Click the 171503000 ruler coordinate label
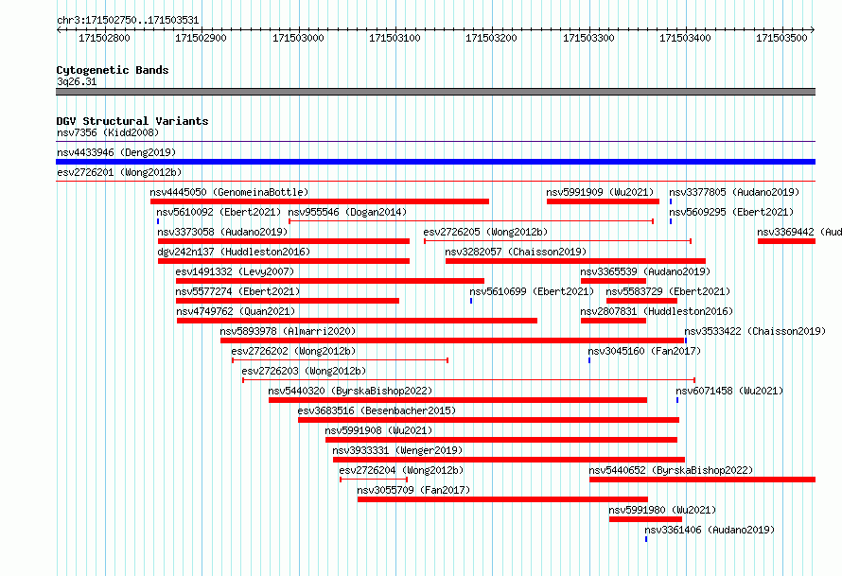Viewport: 842px width, 576px height. click(298, 38)
